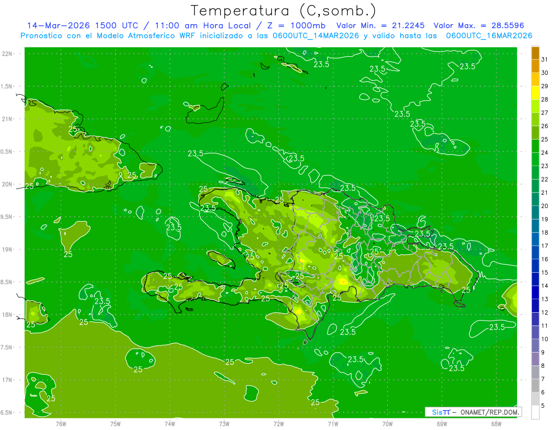Click the longitude axis label "73W"
Screen dimensions: 557x430
pyautogui.click(x=224, y=424)
